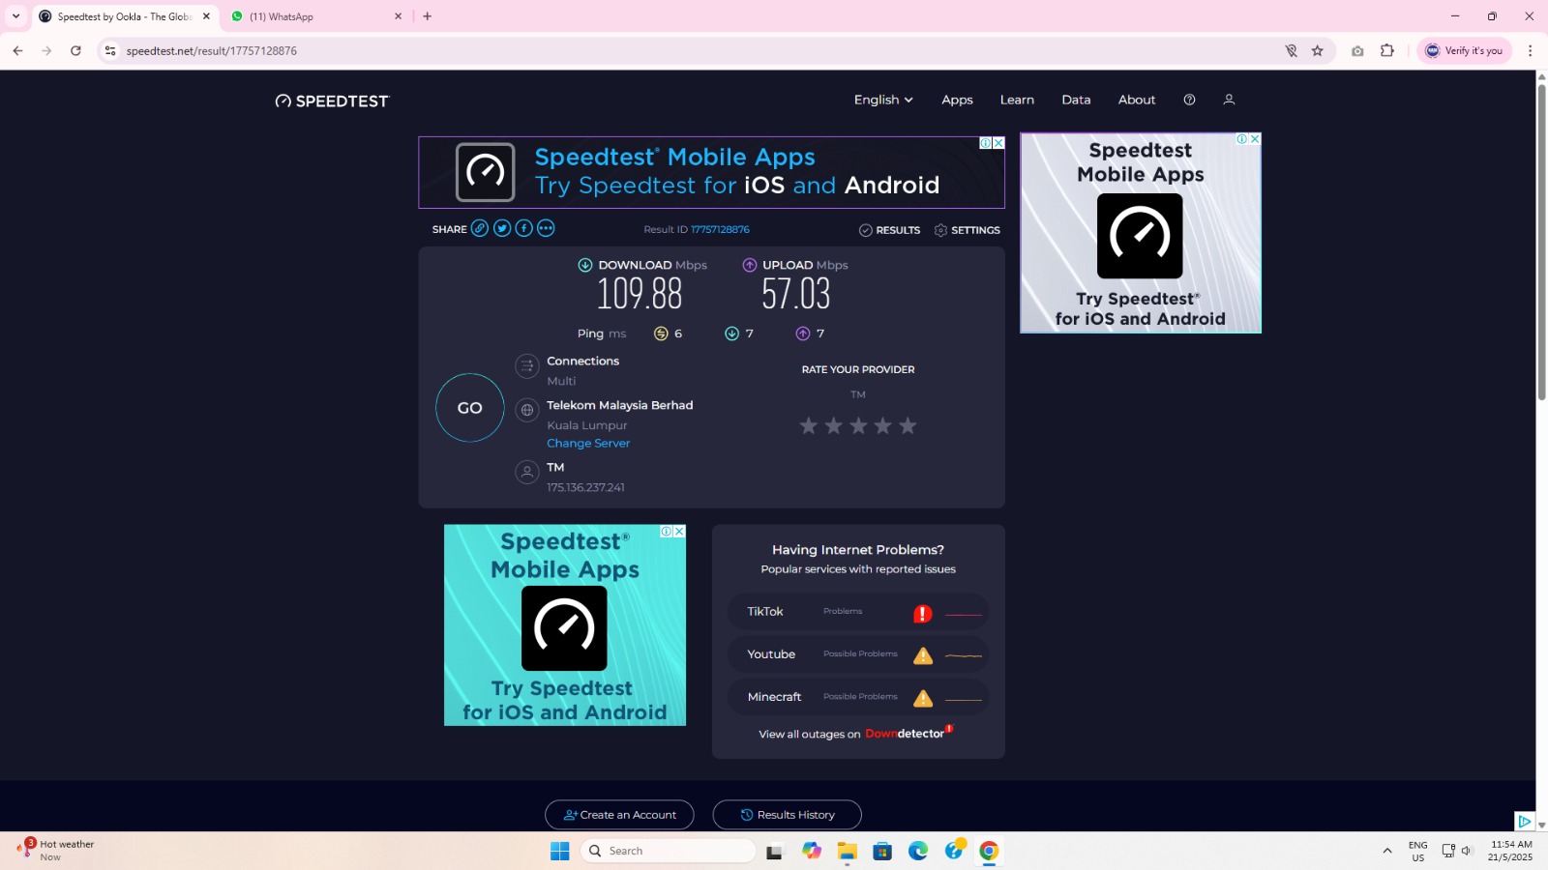
Task: Click the Settings gear
Action: click(967, 230)
